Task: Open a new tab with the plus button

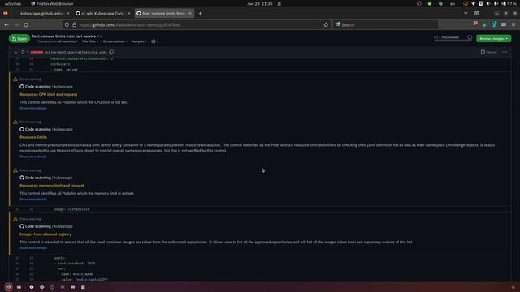Action: [200, 14]
